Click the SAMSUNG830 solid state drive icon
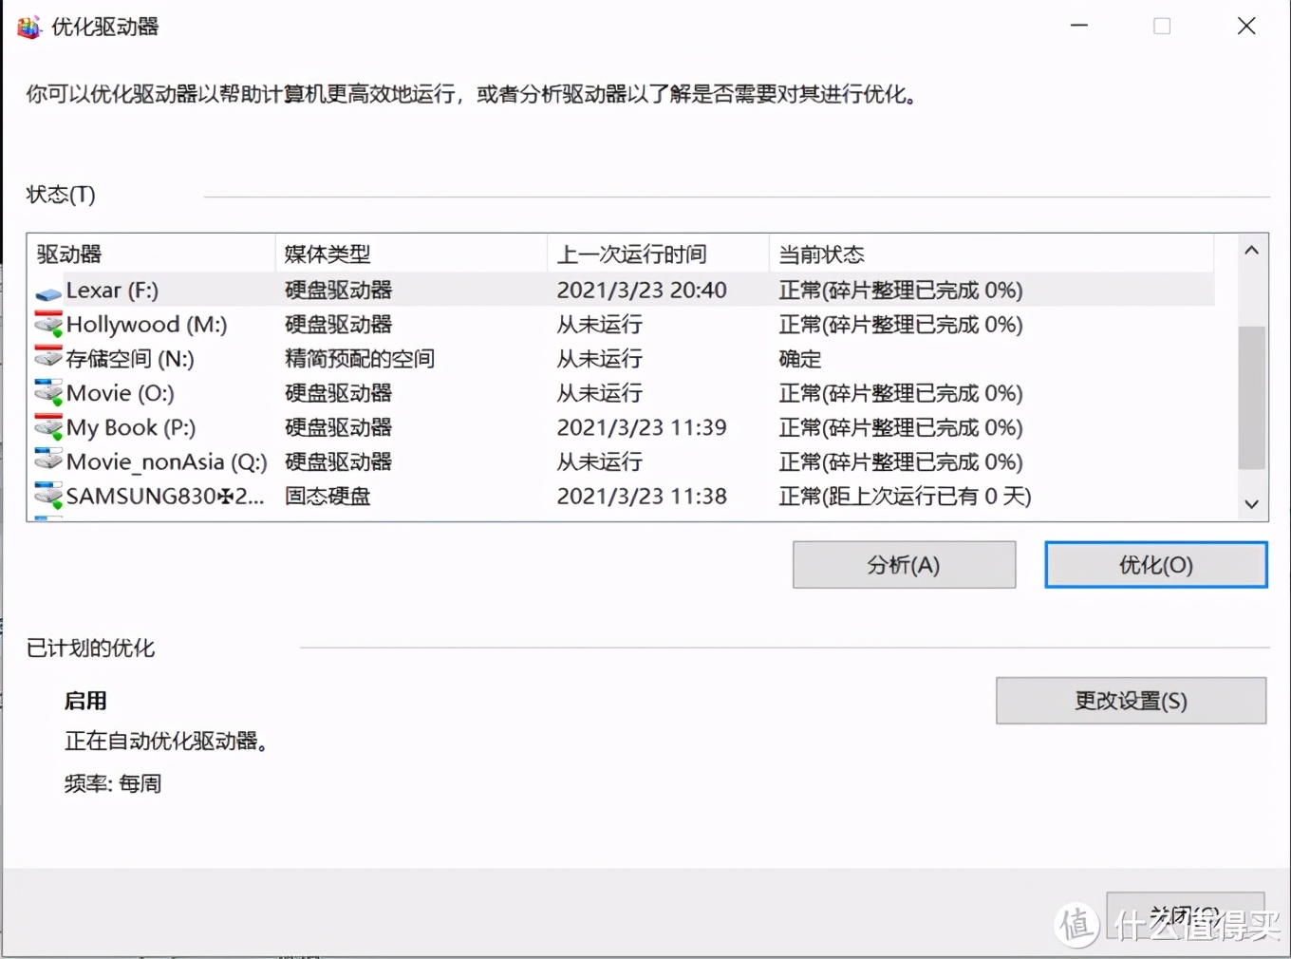 (x=47, y=496)
